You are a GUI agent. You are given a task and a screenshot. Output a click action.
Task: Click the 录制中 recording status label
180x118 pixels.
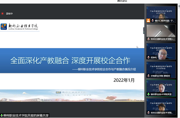click(x=9, y=14)
